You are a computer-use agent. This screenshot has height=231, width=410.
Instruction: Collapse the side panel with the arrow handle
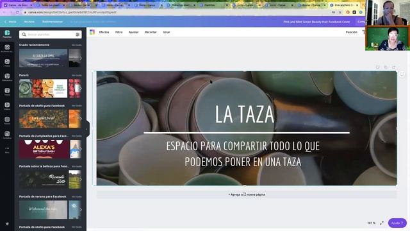(87, 129)
